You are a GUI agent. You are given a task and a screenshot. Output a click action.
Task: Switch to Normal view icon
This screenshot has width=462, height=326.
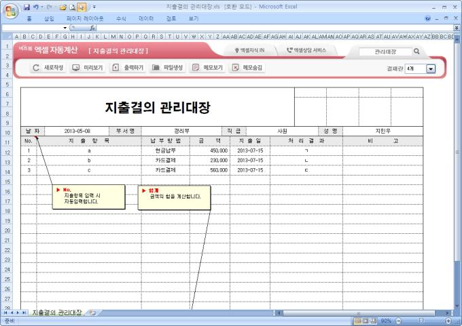click(x=357, y=321)
